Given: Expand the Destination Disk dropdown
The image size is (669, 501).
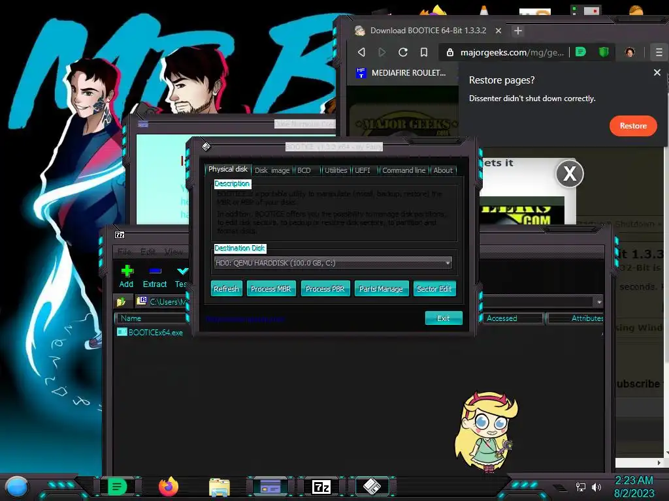Looking at the screenshot, I should [x=448, y=263].
